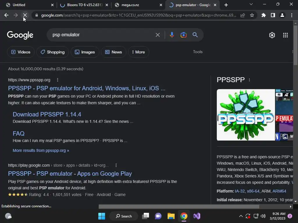The height and width of the screenshot is (223, 298).
Task: Filter results by Videos
Action: (x=21, y=52)
